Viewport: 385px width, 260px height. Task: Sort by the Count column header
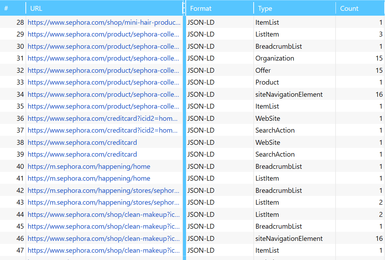(x=360, y=8)
